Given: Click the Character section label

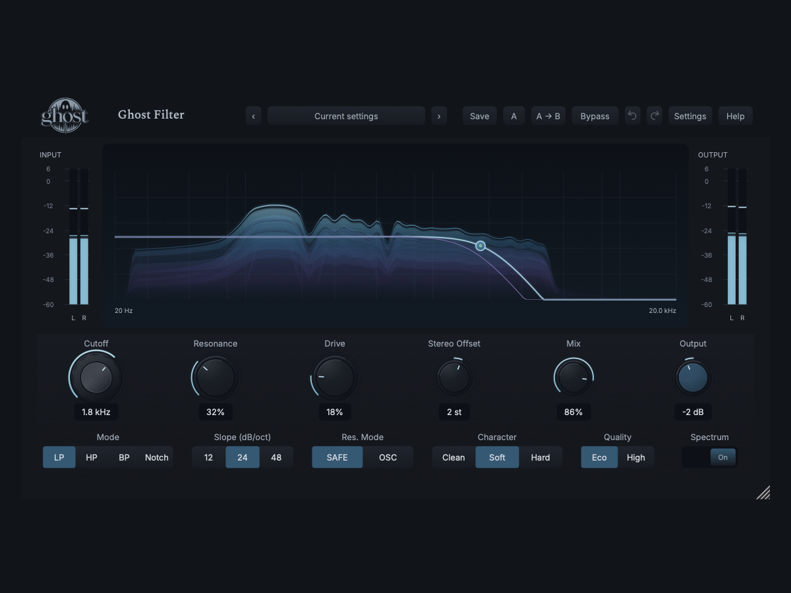Looking at the screenshot, I should (x=497, y=437).
